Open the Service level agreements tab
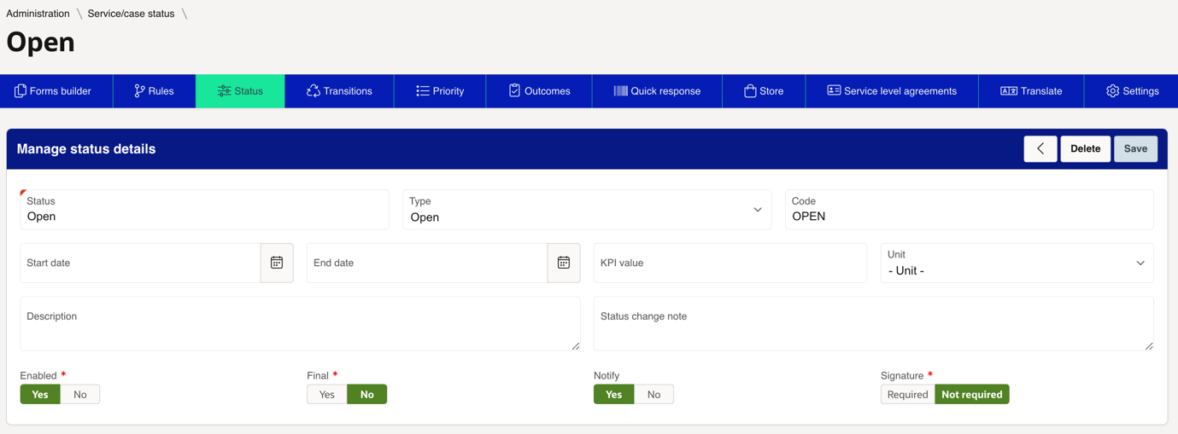Screen dimensions: 1178x434 [x=892, y=91]
